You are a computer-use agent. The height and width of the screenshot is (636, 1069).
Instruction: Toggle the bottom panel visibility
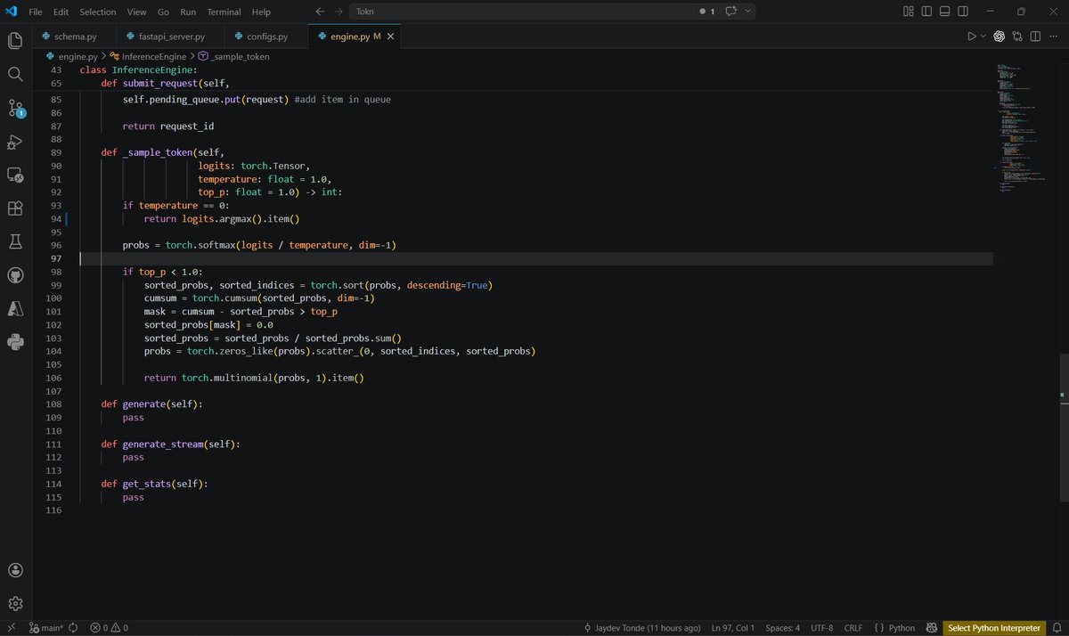(x=947, y=12)
